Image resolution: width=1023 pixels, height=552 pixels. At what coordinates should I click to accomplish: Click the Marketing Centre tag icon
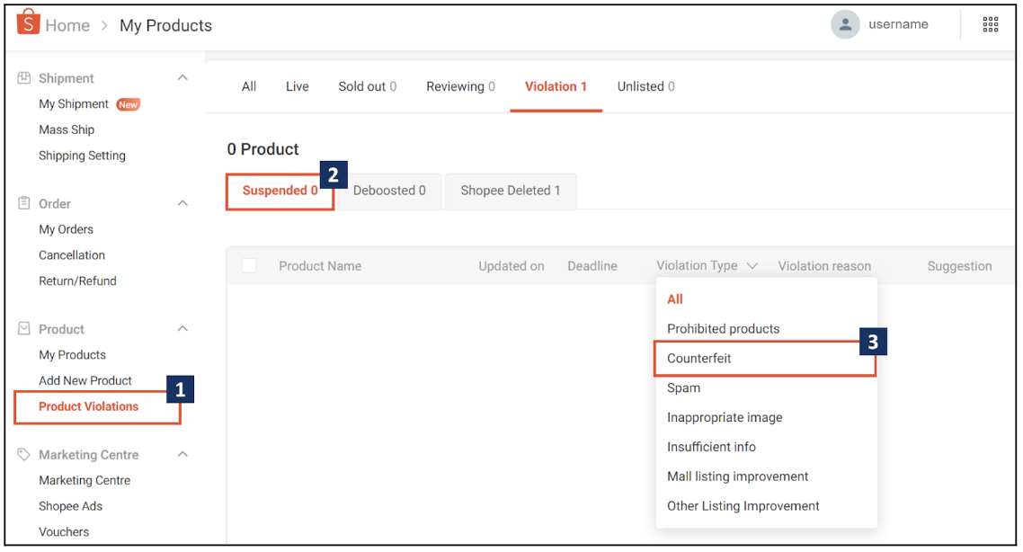coord(24,455)
